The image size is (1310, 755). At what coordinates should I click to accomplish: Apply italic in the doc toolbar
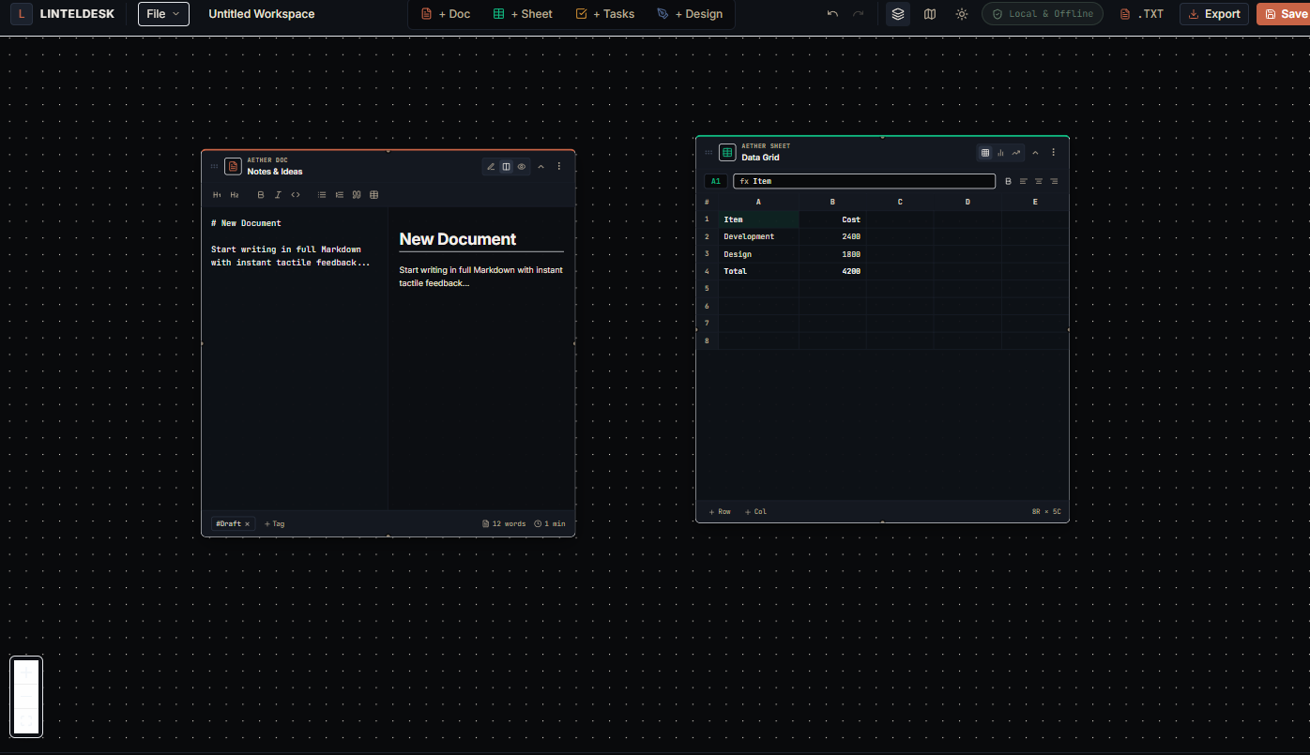point(278,195)
